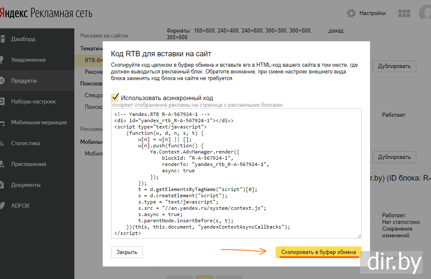Copy code with the yellow clipboard button
Image resolution: width=431 pixels, height=279 pixels.
pyautogui.click(x=318, y=252)
